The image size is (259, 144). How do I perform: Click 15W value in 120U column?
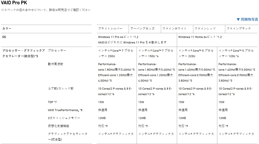221,102
